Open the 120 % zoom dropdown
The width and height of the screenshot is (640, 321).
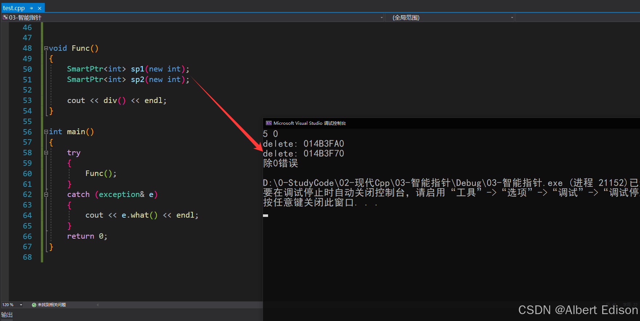pyautogui.click(x=21, y=305)
